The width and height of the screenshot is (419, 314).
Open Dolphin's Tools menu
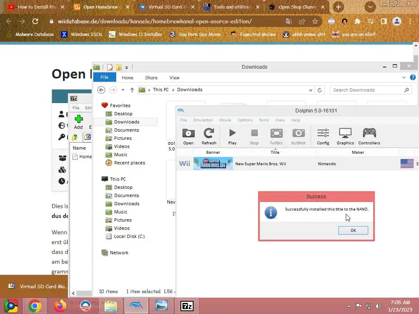[x=264, y=120]
